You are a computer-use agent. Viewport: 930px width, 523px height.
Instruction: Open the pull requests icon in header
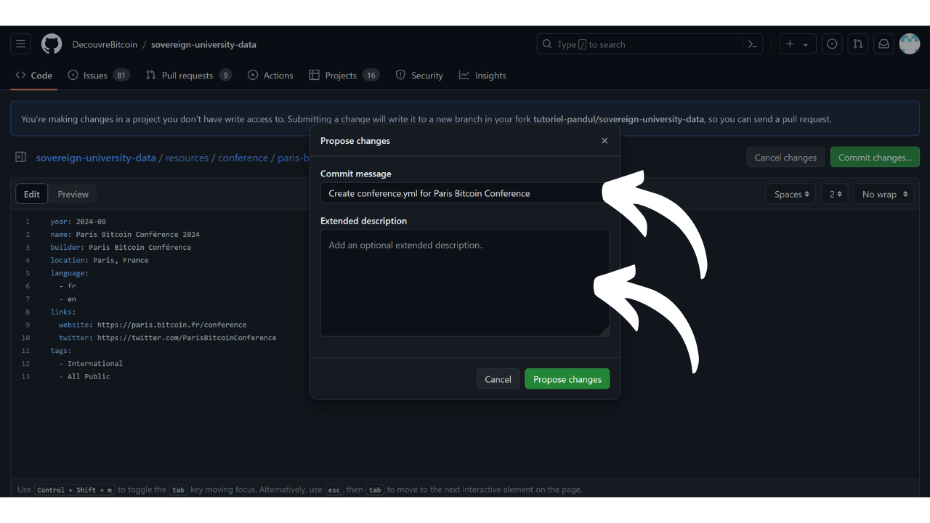858,44
